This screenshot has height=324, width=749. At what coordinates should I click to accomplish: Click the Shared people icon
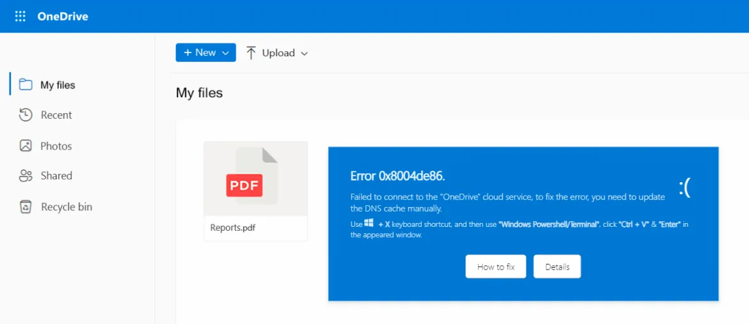pyautogui.click(x=26, y=176)
